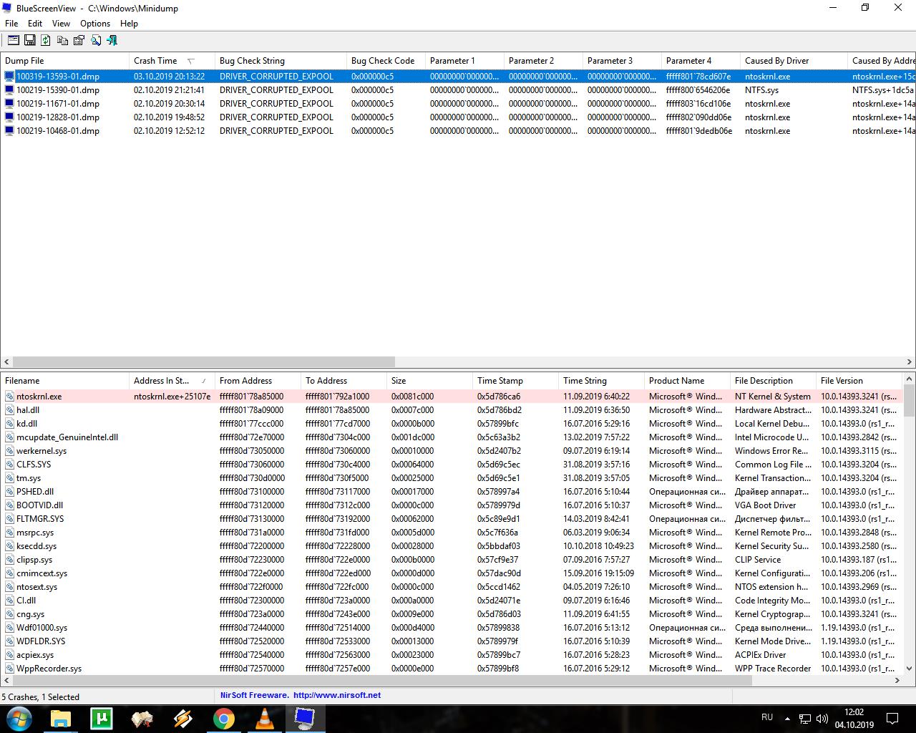Open the View menu
The image size is (916, 733).
61,24
